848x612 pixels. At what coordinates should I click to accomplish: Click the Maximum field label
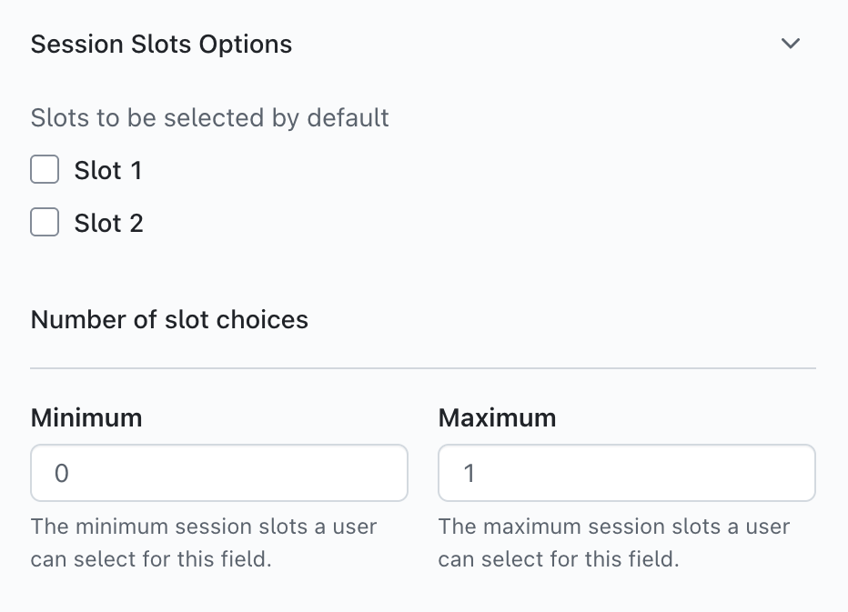coord(497,417)
